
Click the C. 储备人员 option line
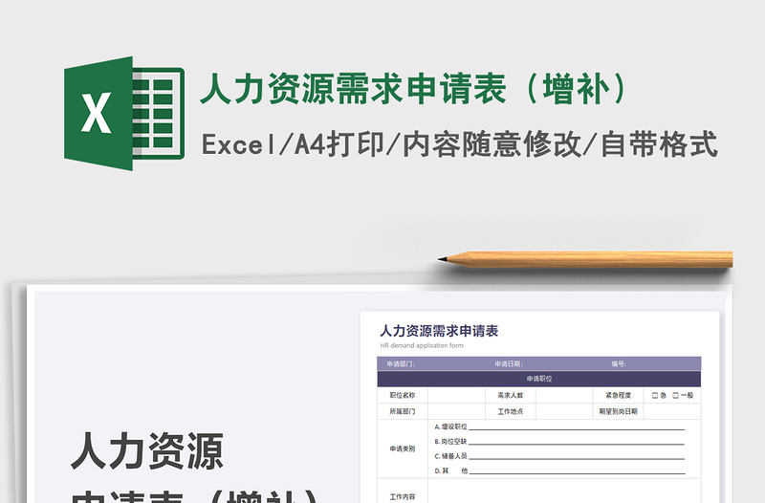(x=559, y=456)
